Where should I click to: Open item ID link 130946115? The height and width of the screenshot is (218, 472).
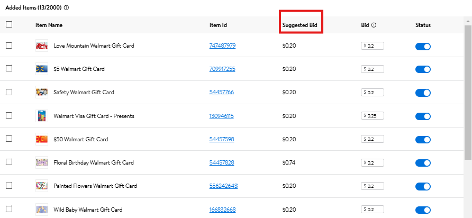pos(221,116)
